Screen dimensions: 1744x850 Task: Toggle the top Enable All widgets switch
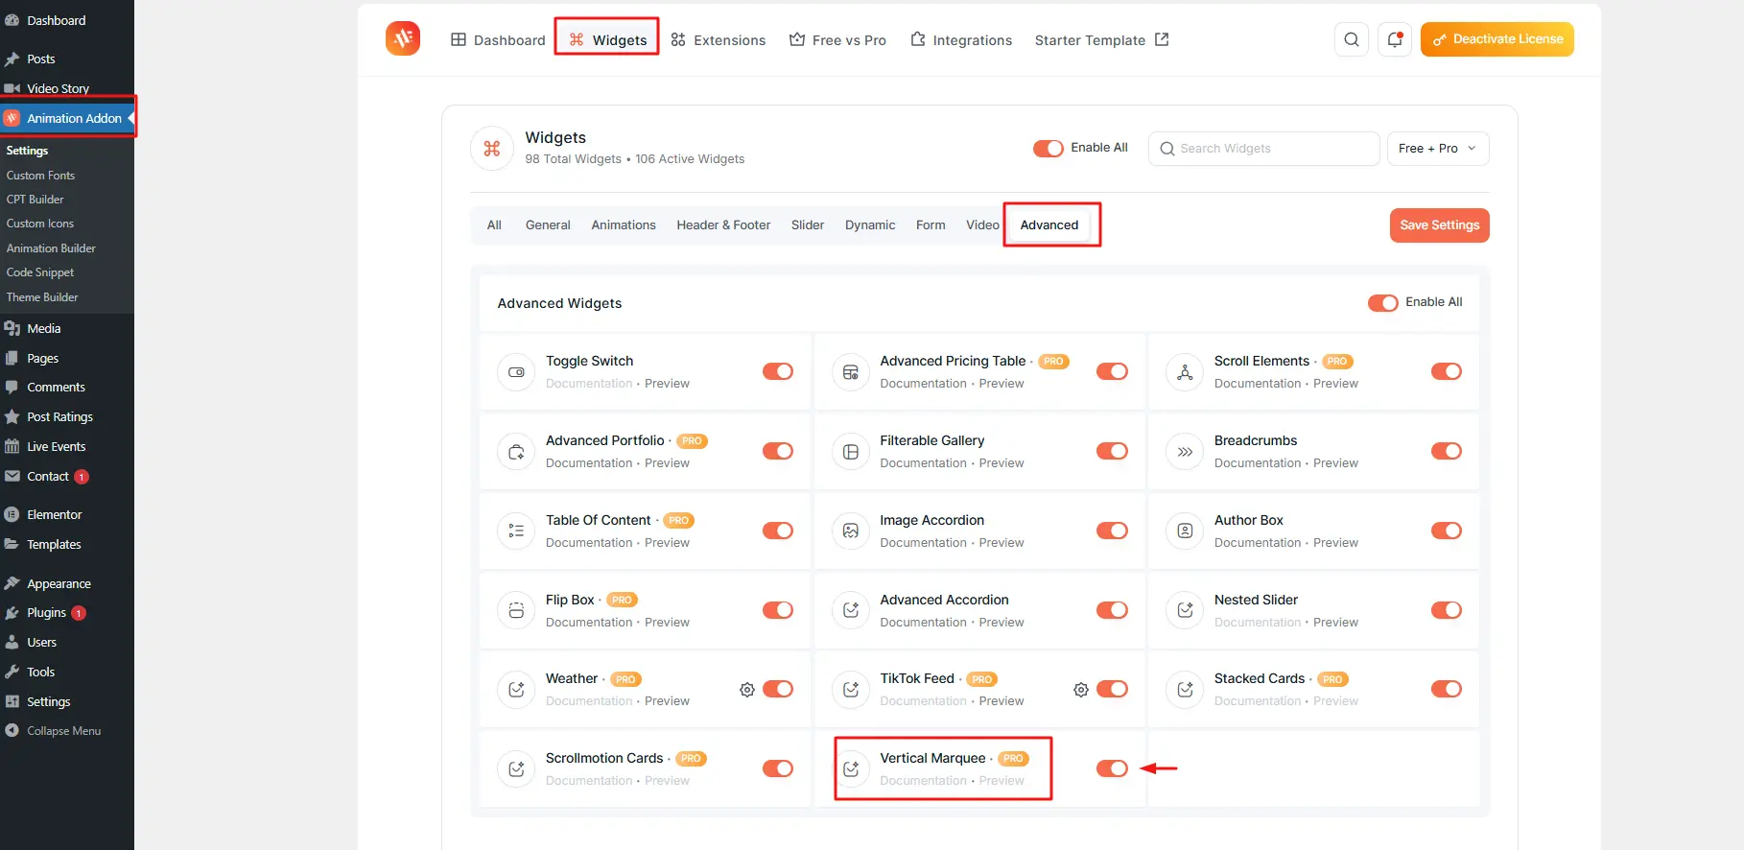coord(1048,149)
